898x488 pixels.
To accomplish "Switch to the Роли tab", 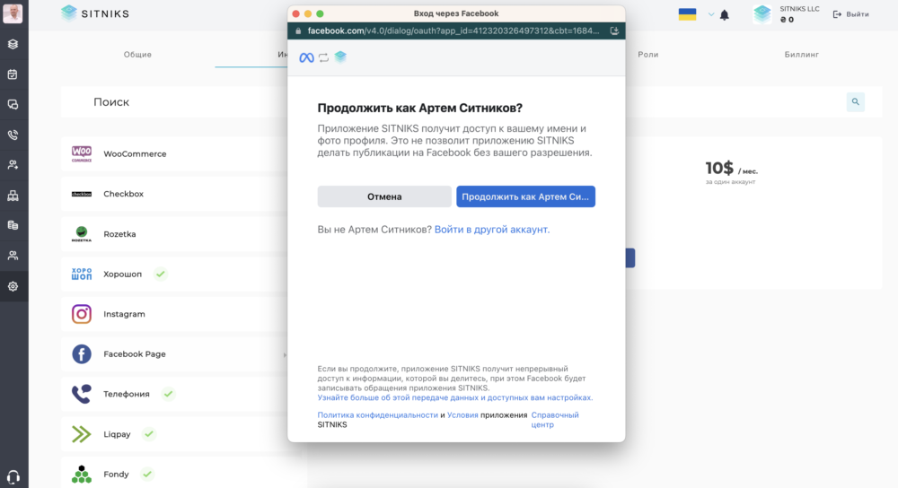I will (x=647, y=55).
